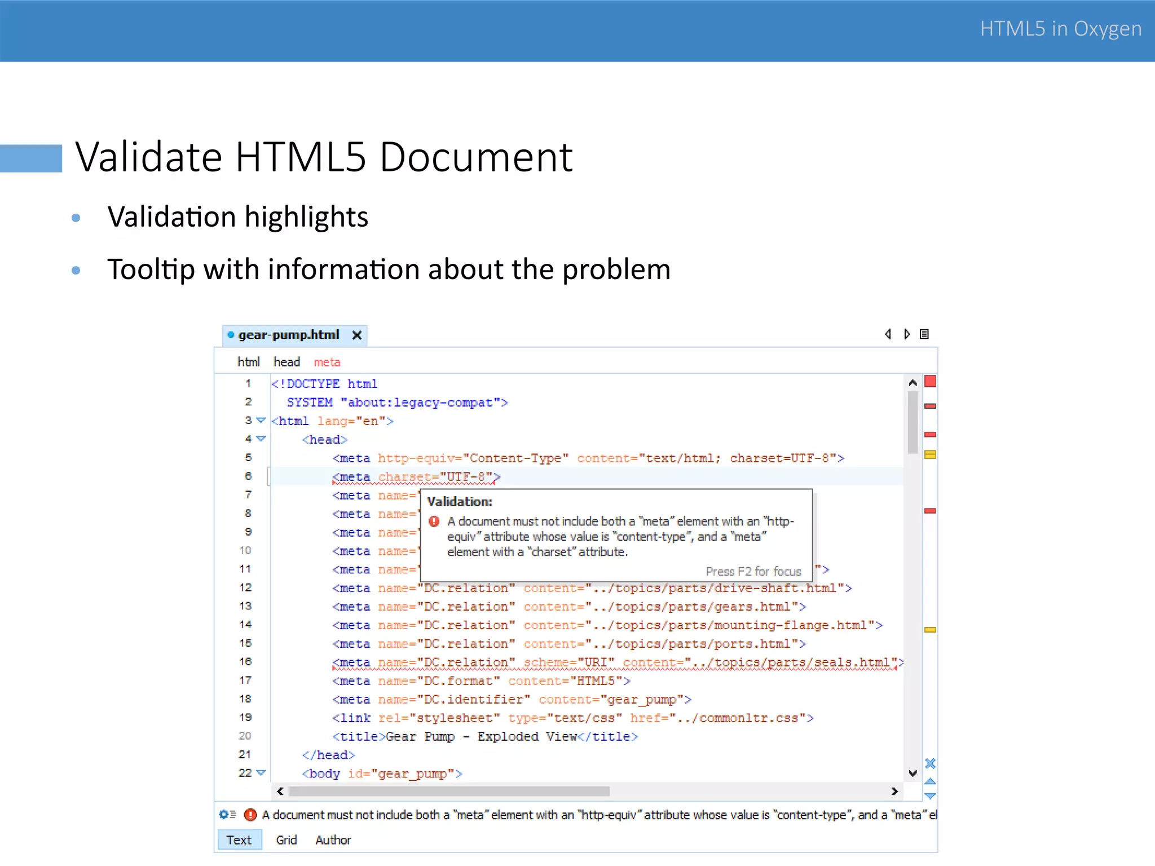Collapse the html element fold on line 3
1155x866 pixels.
point(261,421)
